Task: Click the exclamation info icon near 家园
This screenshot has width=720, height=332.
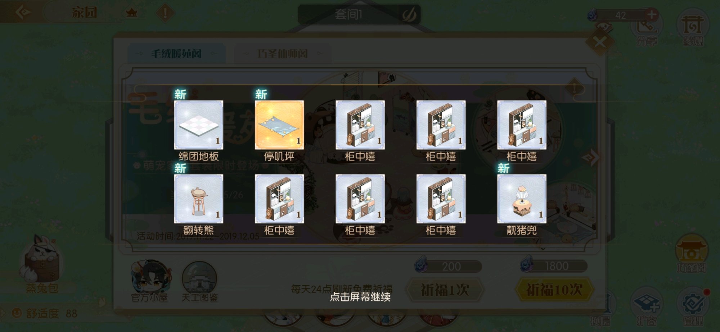Action: tap(165, 13)
